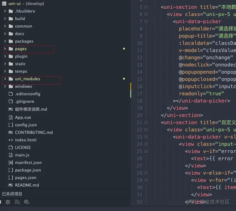236x211 pixels.
Task: Click the folder icon of windows
Action: [x=11, y=86]
